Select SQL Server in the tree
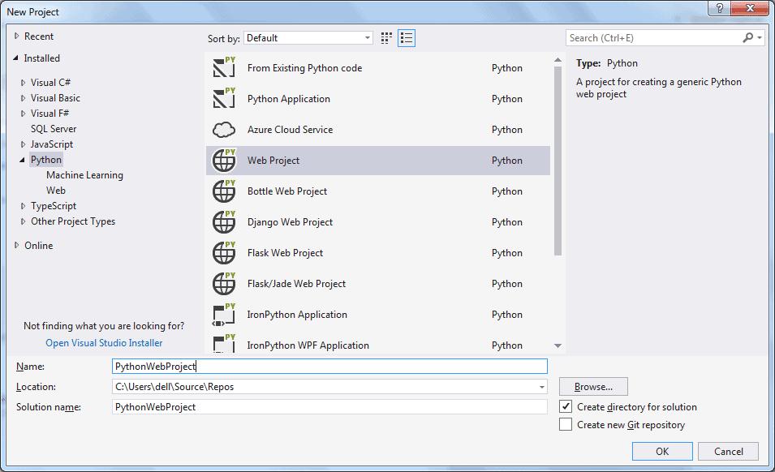The image size is (775, 472). tap(54, 129)
